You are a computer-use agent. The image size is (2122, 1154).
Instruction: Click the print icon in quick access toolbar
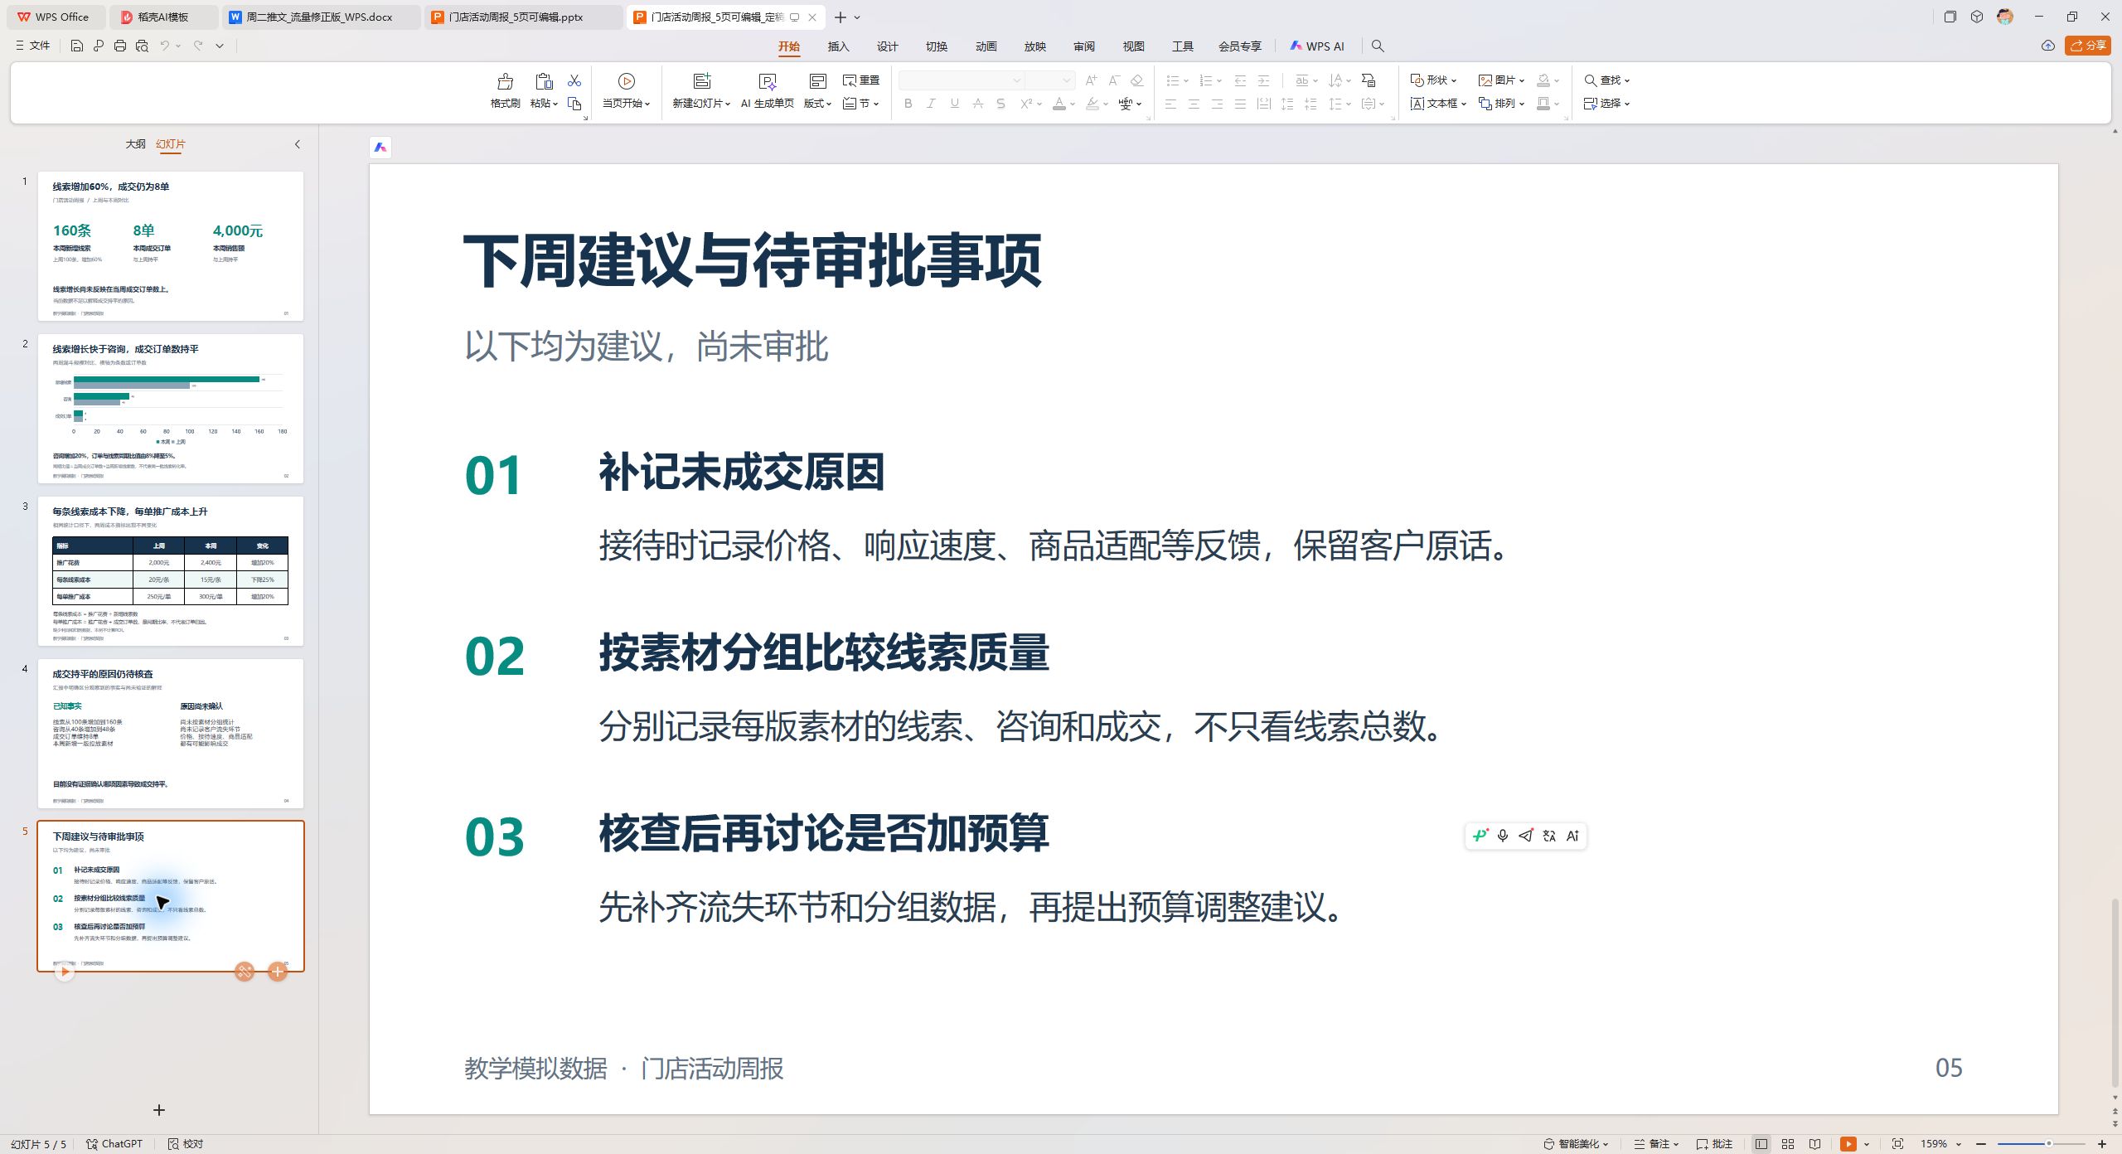(x=119, y=46)
